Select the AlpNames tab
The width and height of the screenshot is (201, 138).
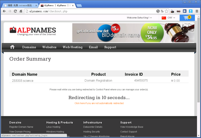57,5
